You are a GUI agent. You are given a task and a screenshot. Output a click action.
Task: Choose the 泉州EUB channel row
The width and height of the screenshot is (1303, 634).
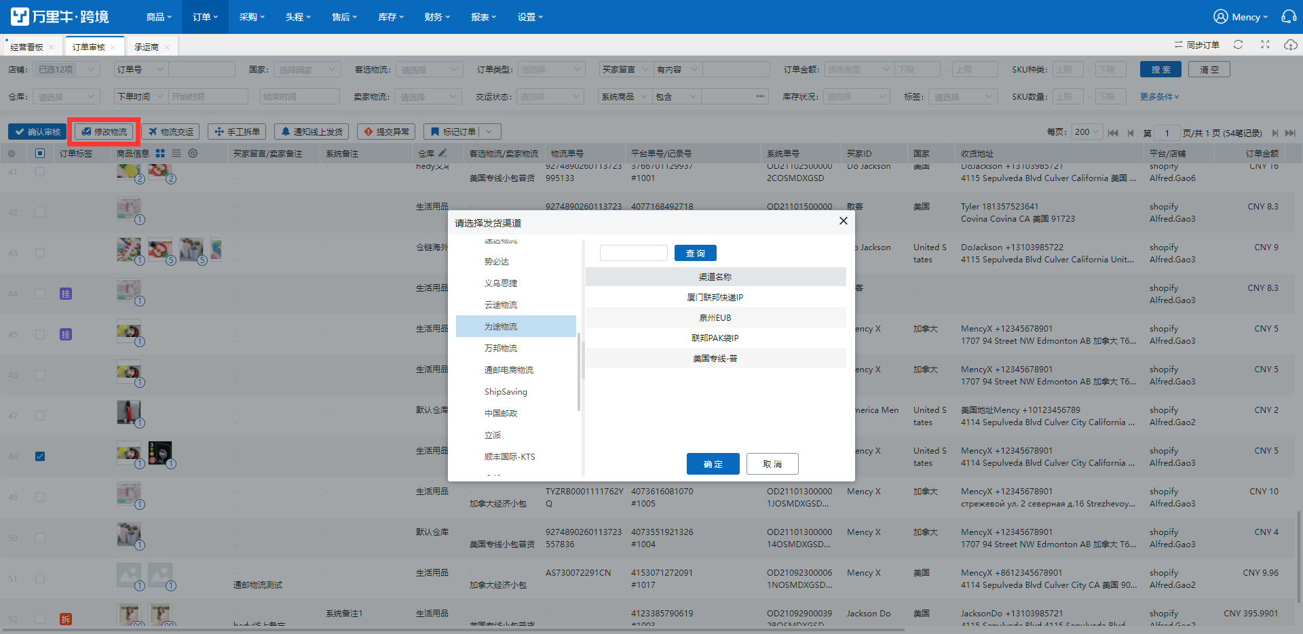(715, 317)
